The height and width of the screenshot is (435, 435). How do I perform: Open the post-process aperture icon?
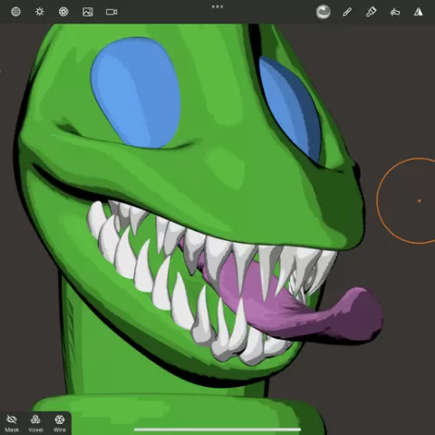coord(63,12)
